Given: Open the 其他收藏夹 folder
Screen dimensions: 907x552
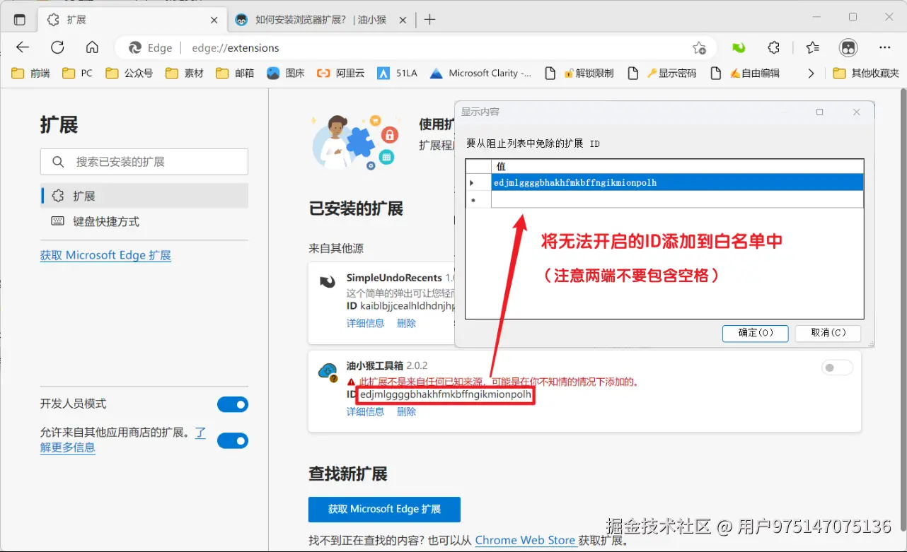Looking at the screenshot, I should pyautogui.click(x=866, y=73).
